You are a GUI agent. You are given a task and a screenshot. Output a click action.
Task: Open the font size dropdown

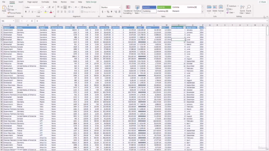coord(47,8)
